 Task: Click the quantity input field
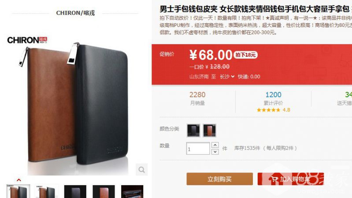[x=198, y=148]
